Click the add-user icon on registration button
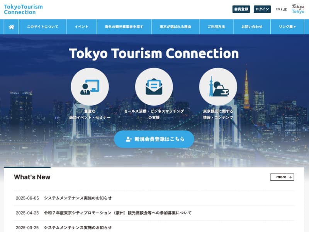This screenshot has width=309, height=232. pos(129,139)
